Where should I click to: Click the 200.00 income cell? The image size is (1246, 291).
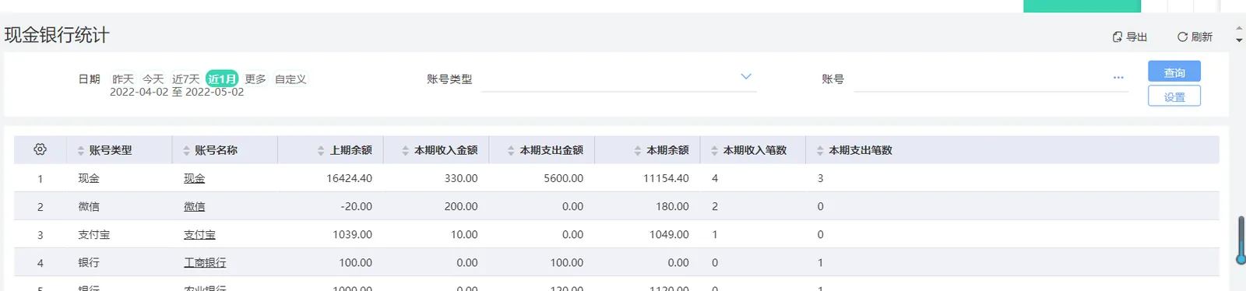(x=461, y=206)
